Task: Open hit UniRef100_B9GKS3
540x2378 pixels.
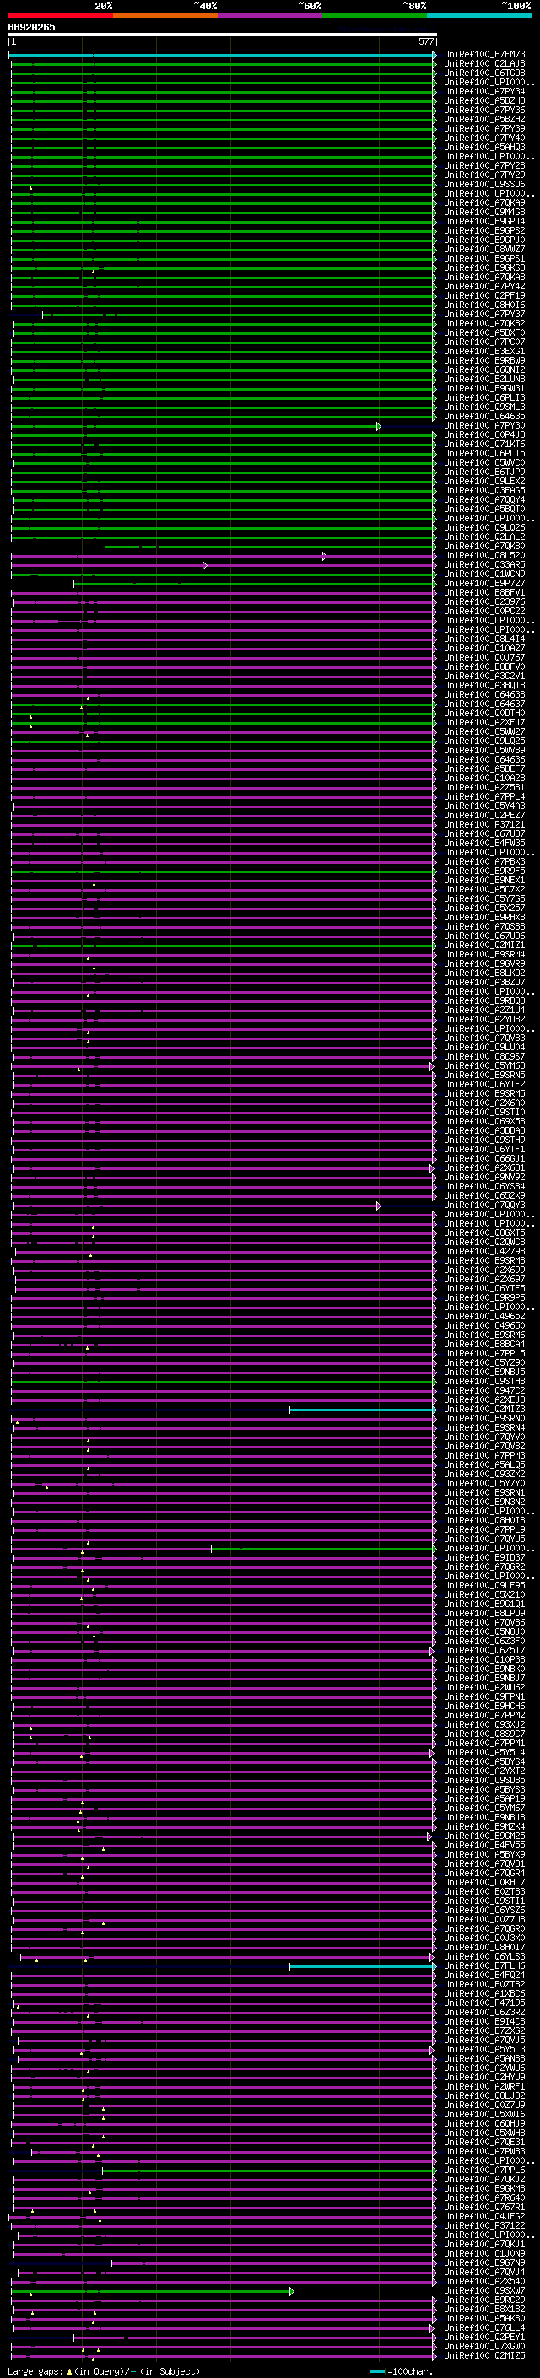Action: [x=483, y=267]
